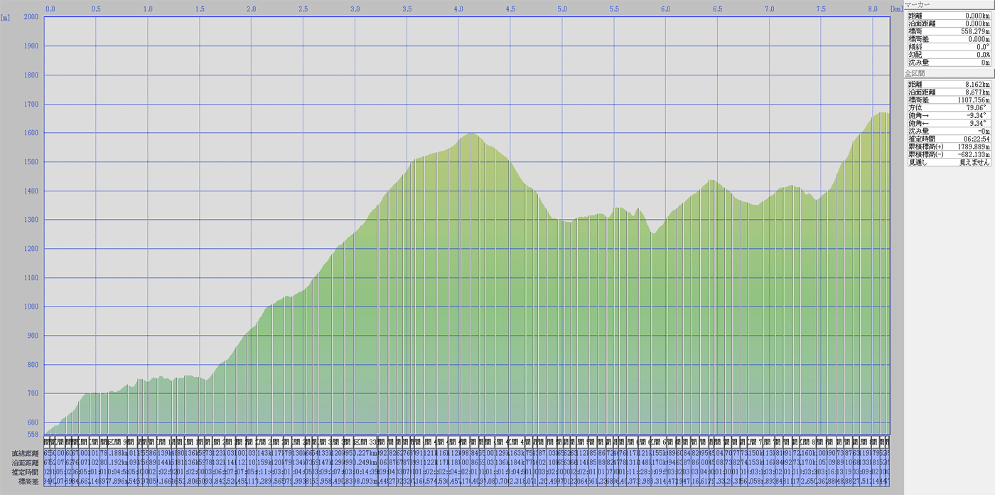The image size is (995, 495).
Task: Click the 1000 m elevation axis label
Action: click(31, 307)
